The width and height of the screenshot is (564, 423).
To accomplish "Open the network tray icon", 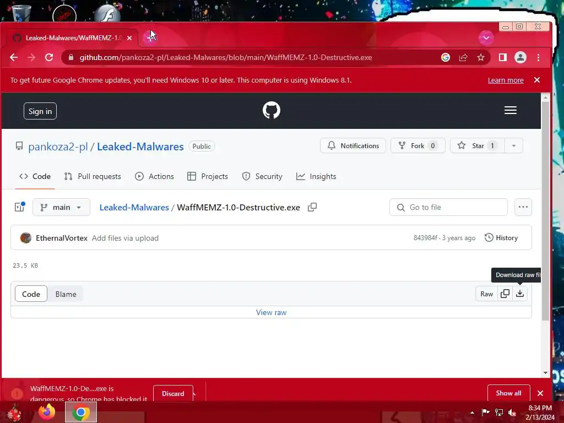I will tap(499, 413).
